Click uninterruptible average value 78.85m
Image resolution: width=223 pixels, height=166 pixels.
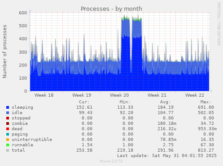(168, 140)
